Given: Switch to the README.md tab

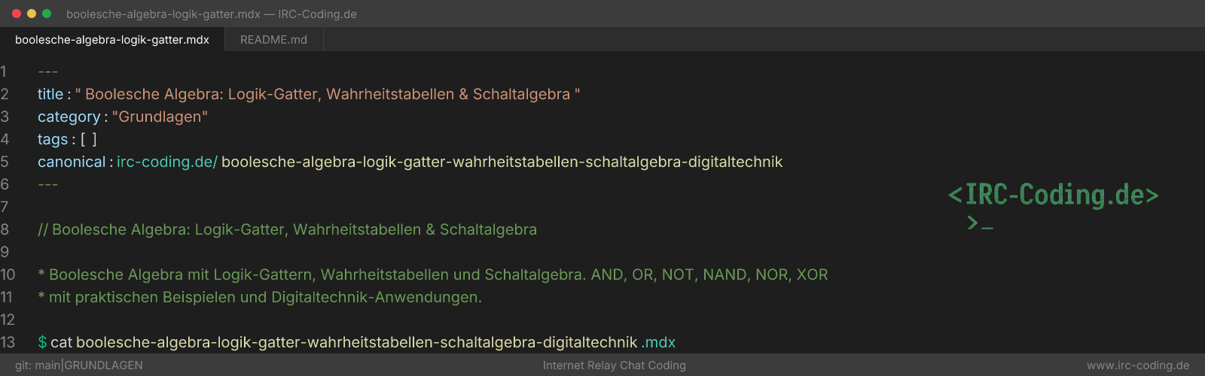Looking at the screenshot, I should pos(273,40).
